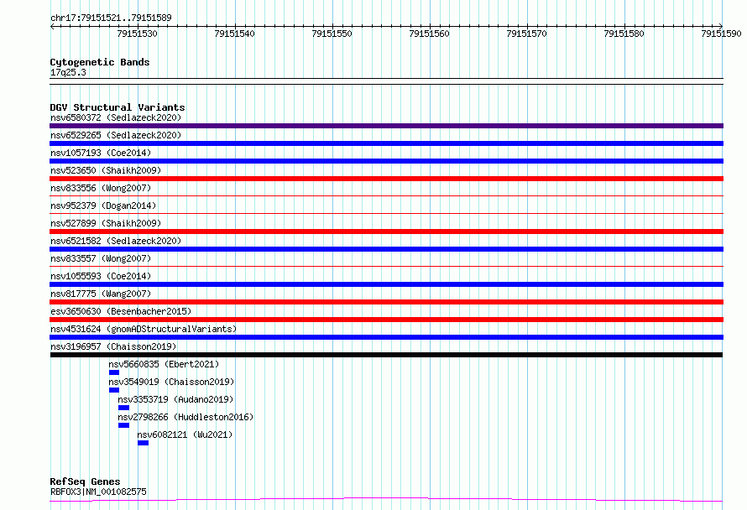
Task: Open nsv523650 (Shaikh2009) variant label
Action: 106,170
